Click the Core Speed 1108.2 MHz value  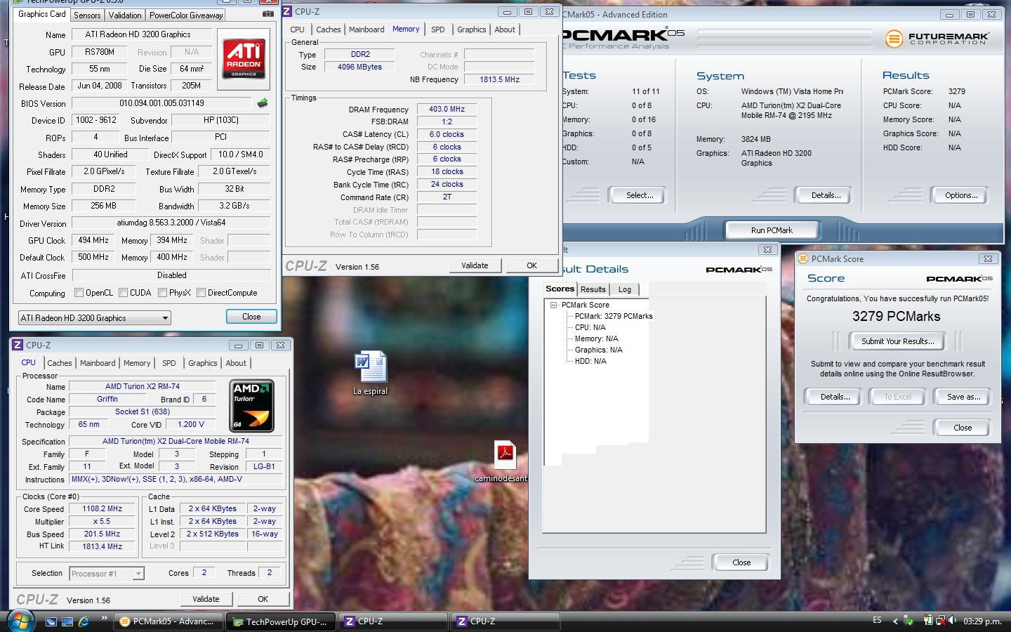[103, 509]
